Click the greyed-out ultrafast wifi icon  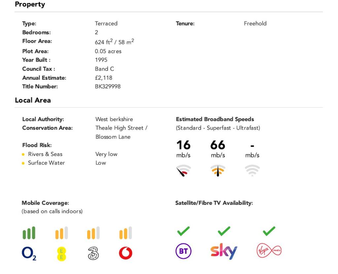(x=252, y=170)
